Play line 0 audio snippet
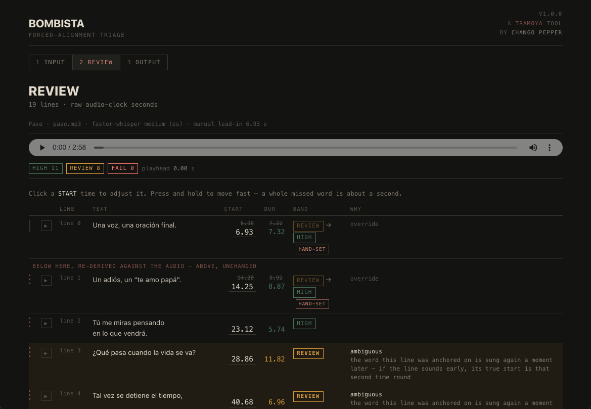The image size is (591, 409). tap(46, 226)
